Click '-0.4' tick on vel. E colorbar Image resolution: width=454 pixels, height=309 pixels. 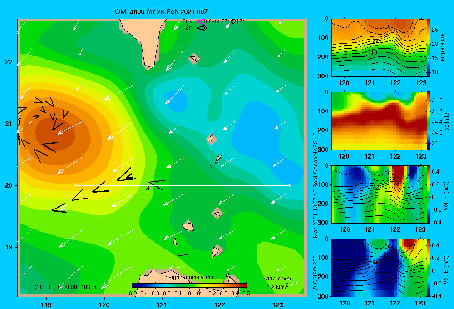coord(436,296)
